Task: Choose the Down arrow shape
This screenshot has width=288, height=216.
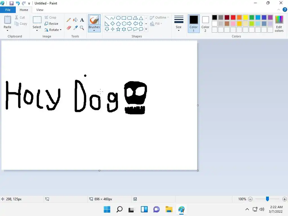Action: [x=107, y=29]
